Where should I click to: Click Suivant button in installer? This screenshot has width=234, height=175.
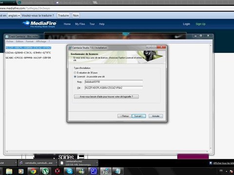click(x=138, y=116)
